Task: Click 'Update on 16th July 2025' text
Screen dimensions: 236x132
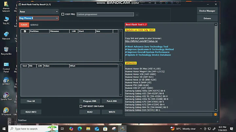Action: point(140,30)
